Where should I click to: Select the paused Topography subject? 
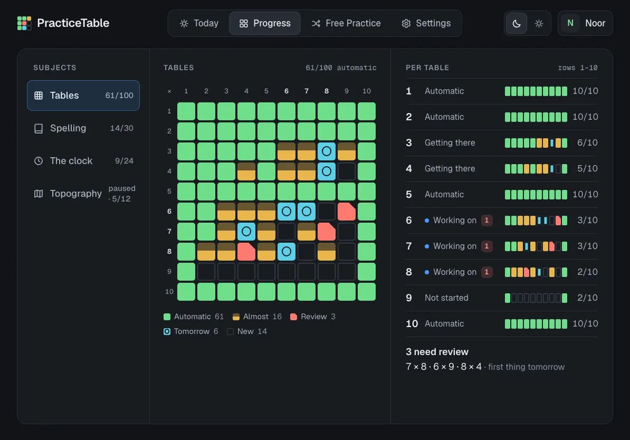(x=83, y=194)
